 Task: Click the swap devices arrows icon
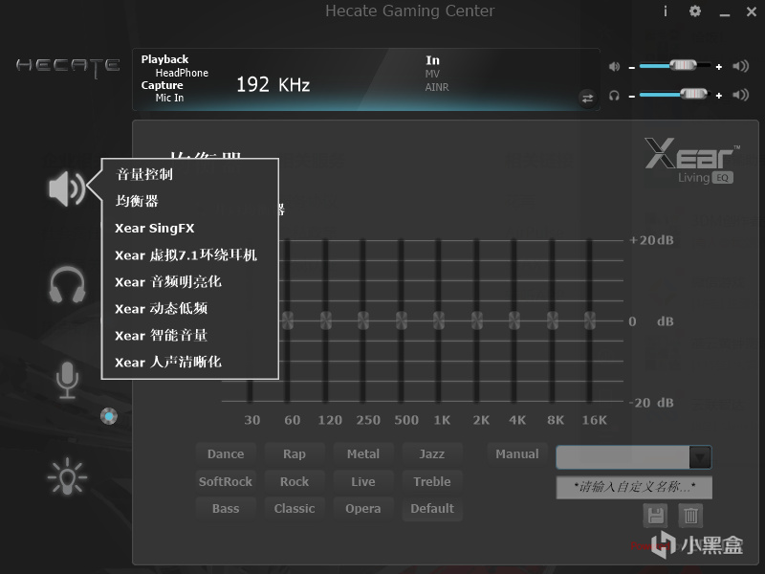pos(587,99)
